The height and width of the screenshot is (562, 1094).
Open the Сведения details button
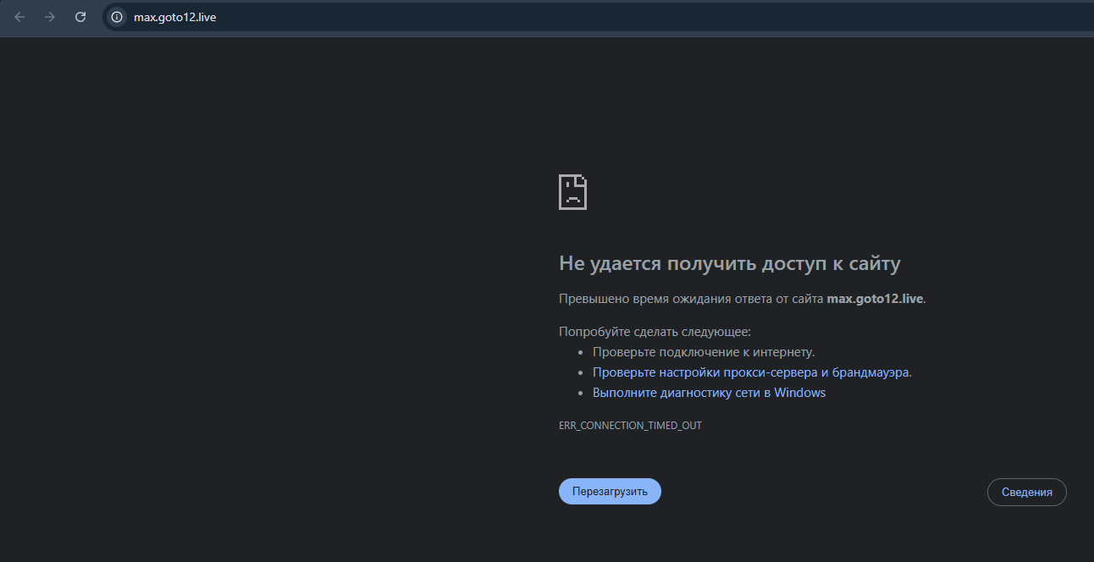coord(1026,493)
